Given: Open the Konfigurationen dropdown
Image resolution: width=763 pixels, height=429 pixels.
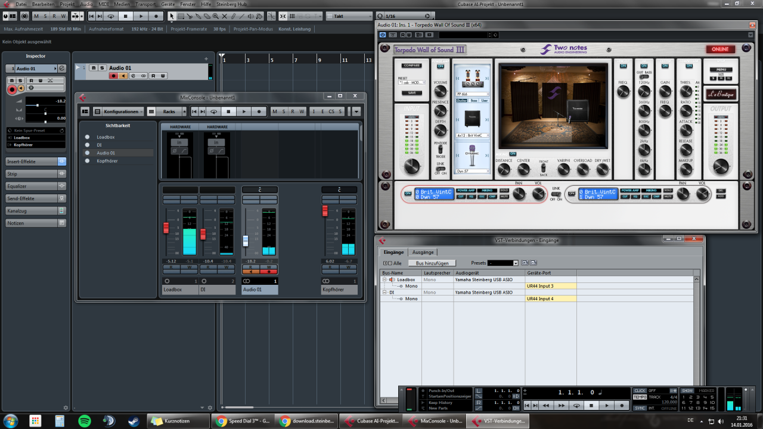Looking at the screenshot, I should pyautogui.click(x=123, y=111).
